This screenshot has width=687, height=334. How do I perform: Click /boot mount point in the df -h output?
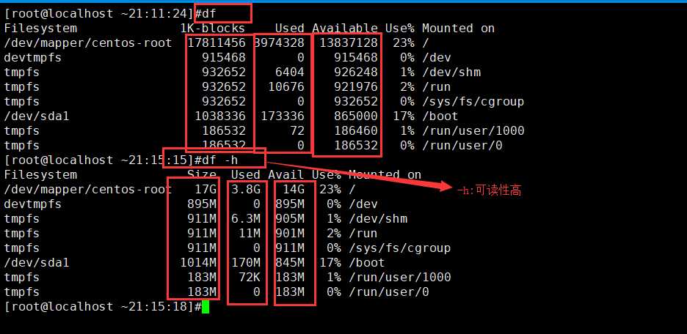pyautogui.click(x=367, y=263)
